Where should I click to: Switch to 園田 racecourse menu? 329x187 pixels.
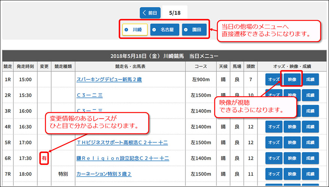(x=194, y=30)
